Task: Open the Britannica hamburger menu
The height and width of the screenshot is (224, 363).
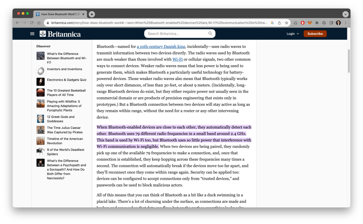Action: (x=32, y=34)
